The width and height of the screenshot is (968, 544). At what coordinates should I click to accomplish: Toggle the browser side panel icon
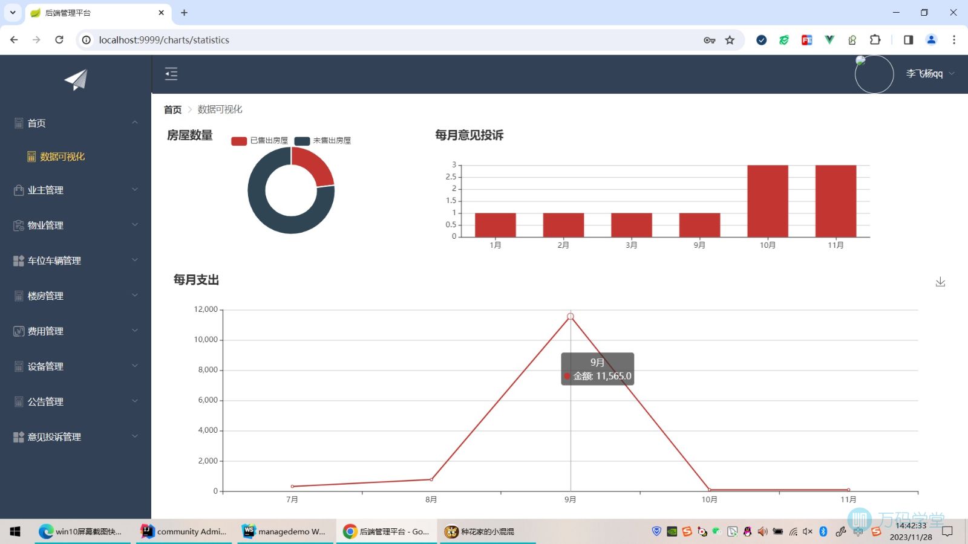point(908,40)
